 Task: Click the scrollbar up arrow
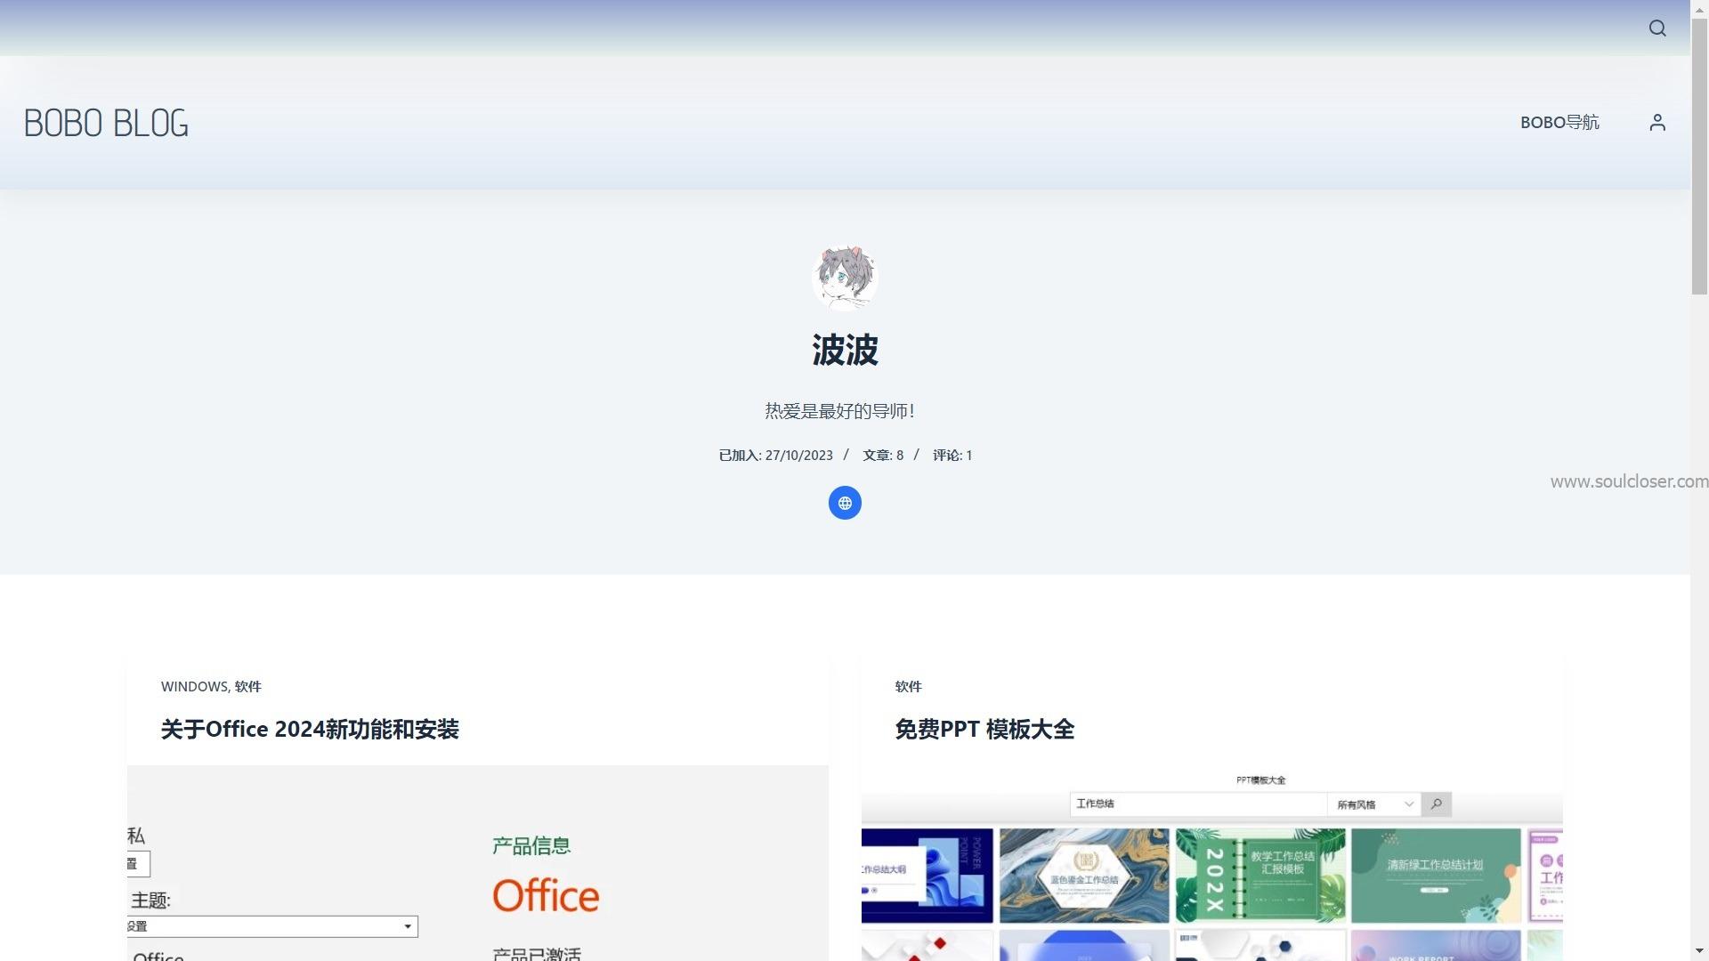[x=1699, y=8]
